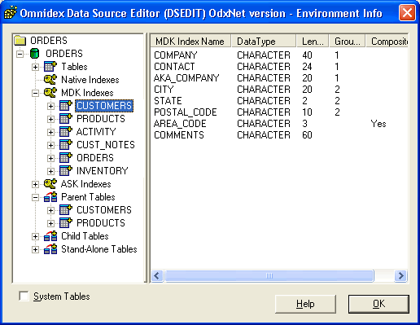The image size is (420, 325).
Task: Sort by MDK Index Name column header
Action: 190,42
